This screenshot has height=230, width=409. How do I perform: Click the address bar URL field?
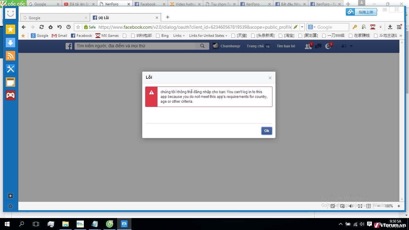tap(195, 27)
